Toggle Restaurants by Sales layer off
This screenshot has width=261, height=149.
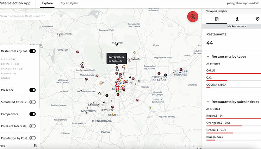point(32,51)
